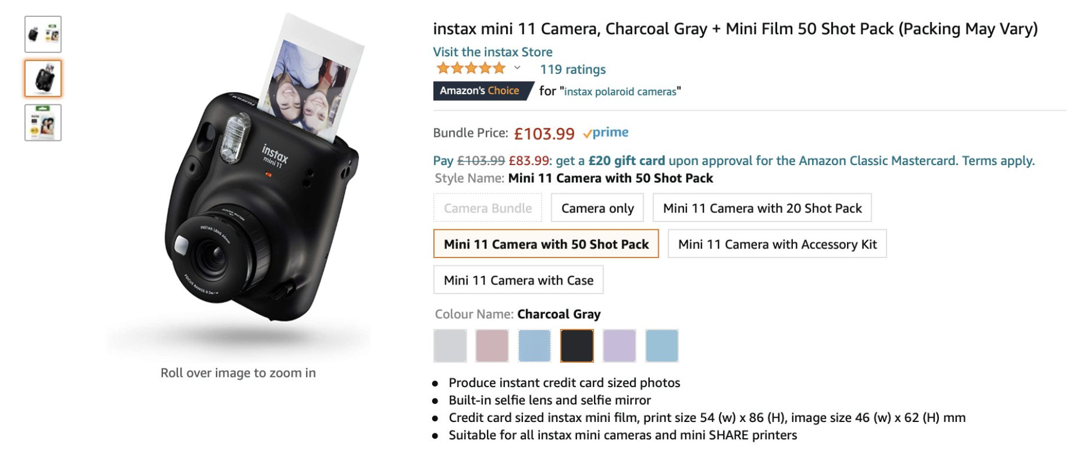Choose Mini 11 Camera with 20 Shot Pack
The image size is (1082, 458).
[x=762, y=208]
